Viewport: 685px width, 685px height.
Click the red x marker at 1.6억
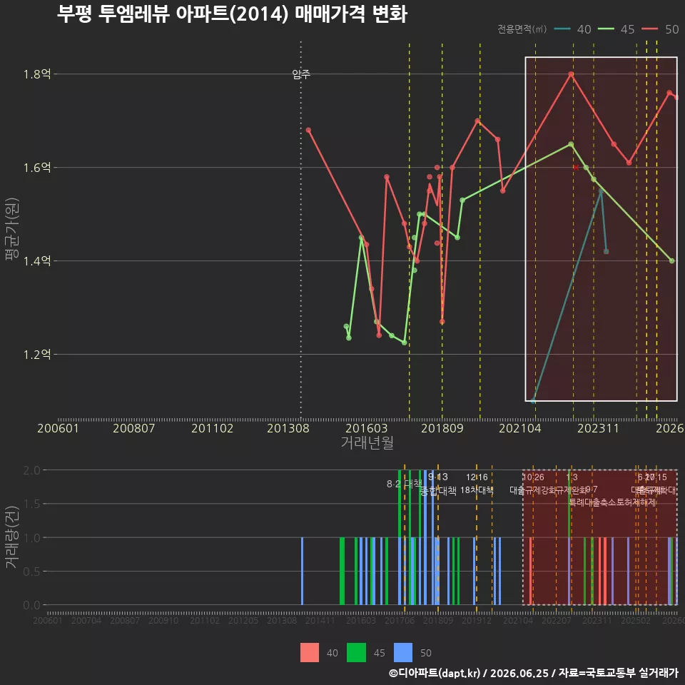[577, 167]
